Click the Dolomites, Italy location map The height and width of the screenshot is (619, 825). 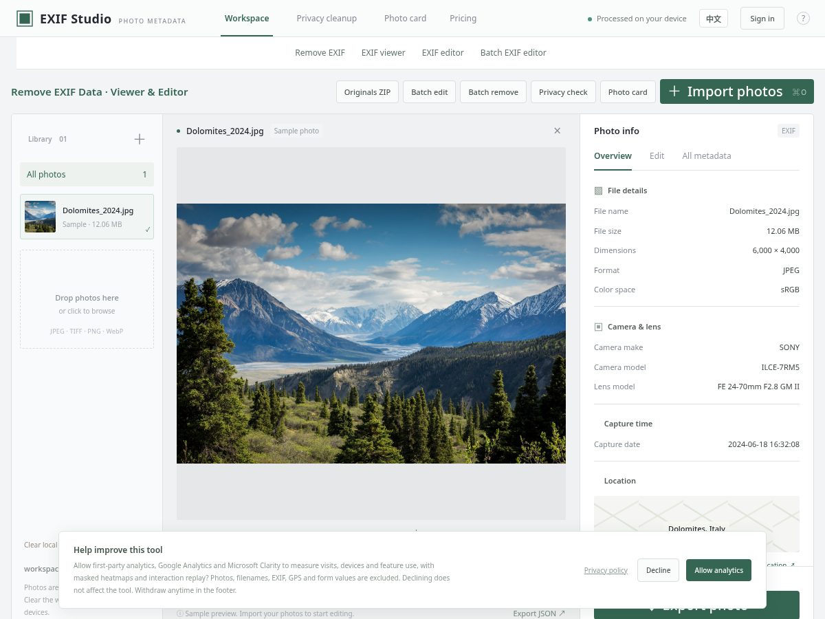[x=696, y=524]
